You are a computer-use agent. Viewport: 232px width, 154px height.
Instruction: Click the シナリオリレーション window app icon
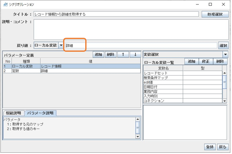pyautogui.click(x=5, y=5)
